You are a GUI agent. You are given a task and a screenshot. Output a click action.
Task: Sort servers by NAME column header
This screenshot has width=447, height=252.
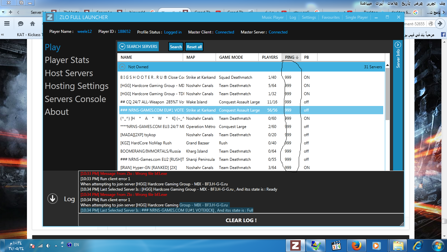tap(150, 57)
